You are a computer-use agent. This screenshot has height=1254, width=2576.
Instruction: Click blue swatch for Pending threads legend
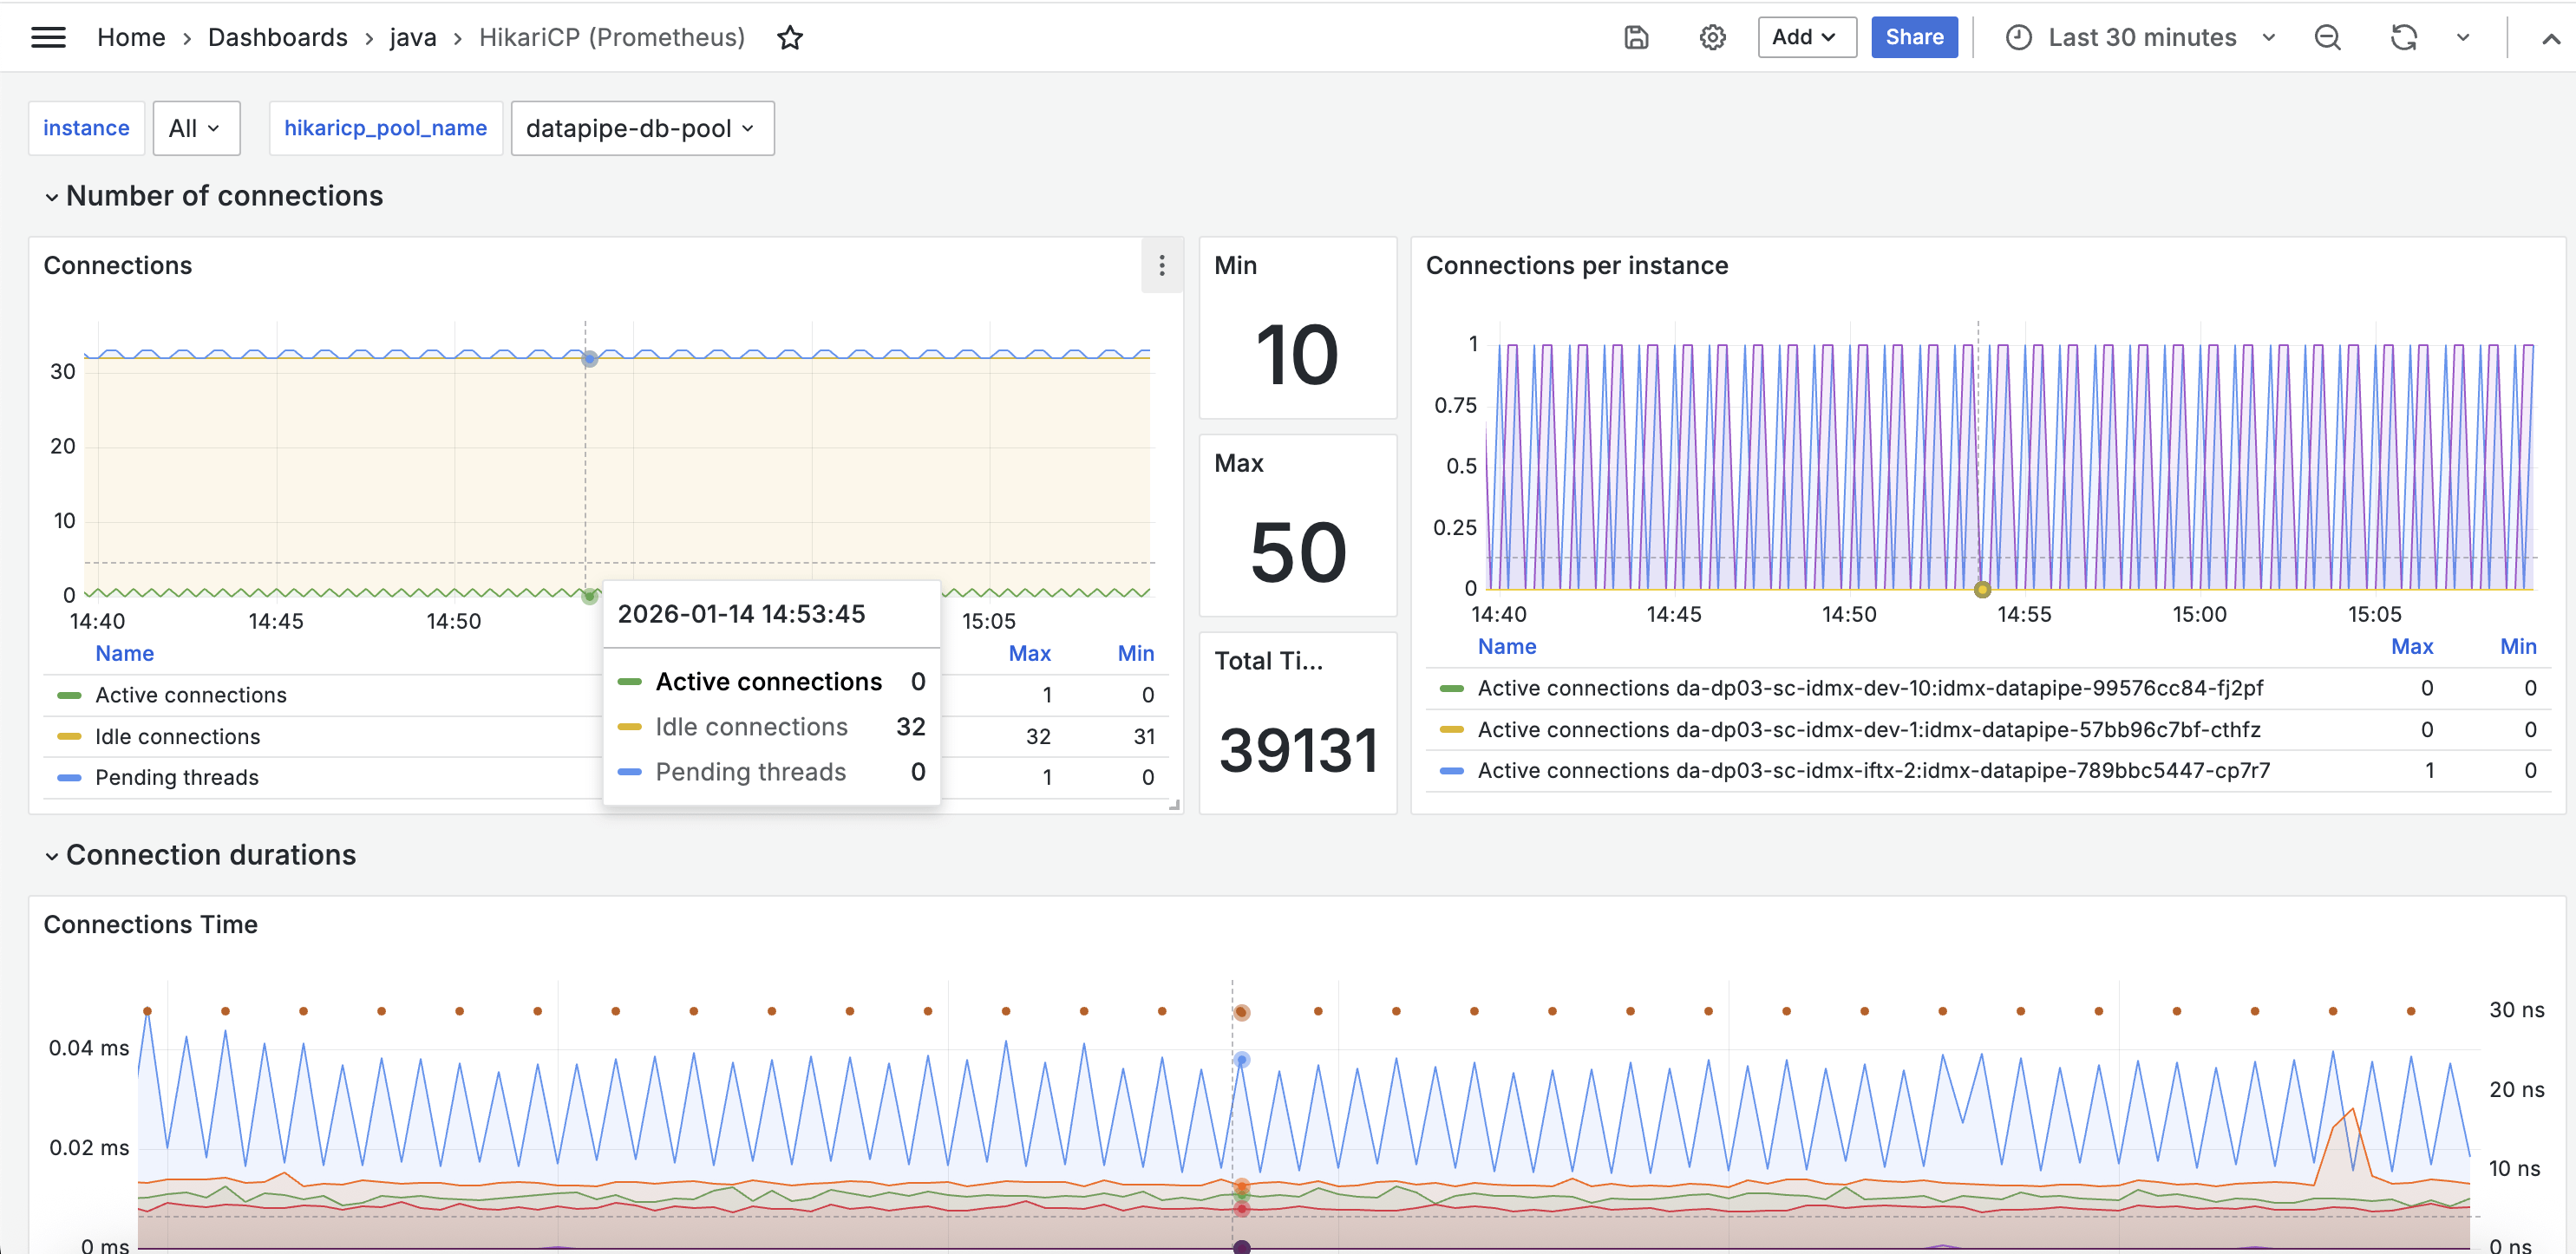click(69, 778)
